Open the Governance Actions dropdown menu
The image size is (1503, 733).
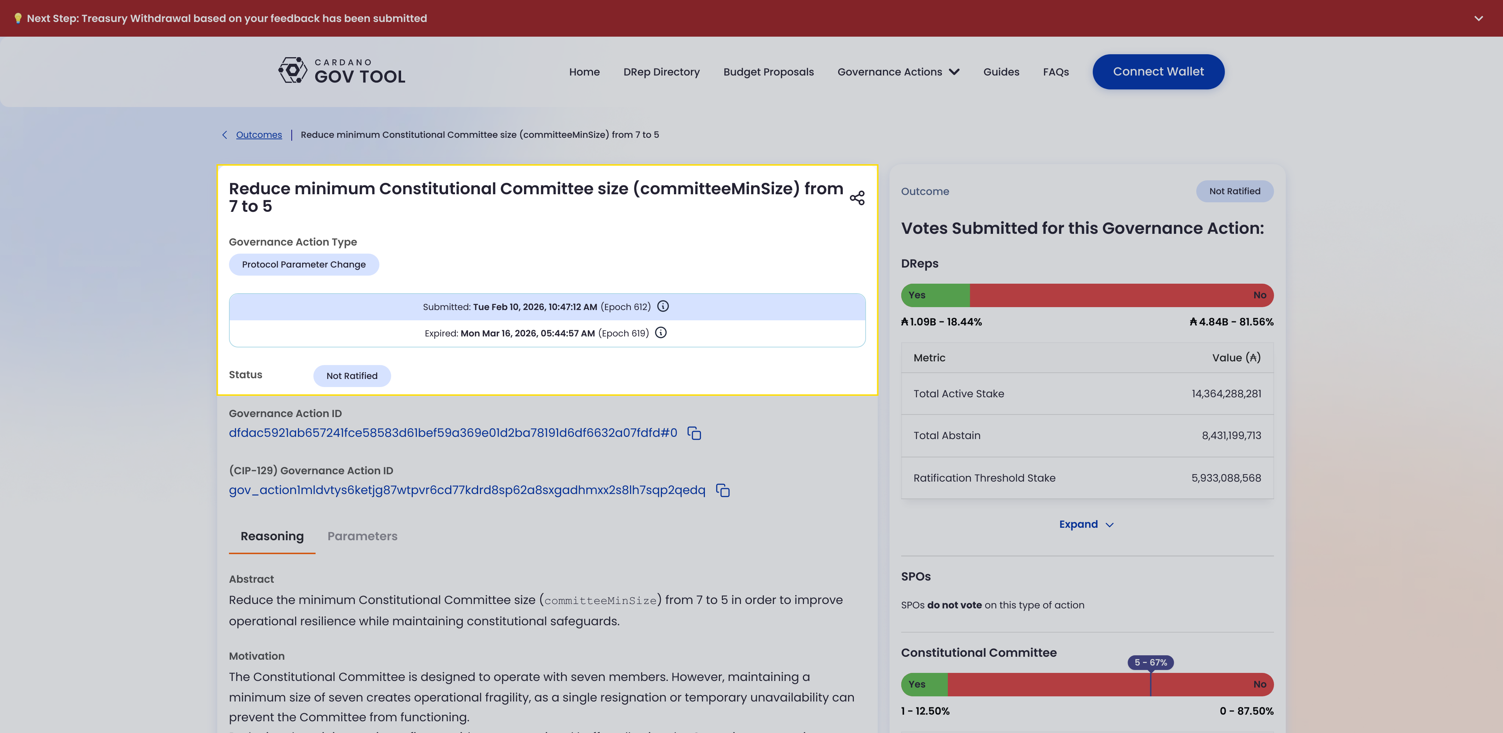pos(898,72)
